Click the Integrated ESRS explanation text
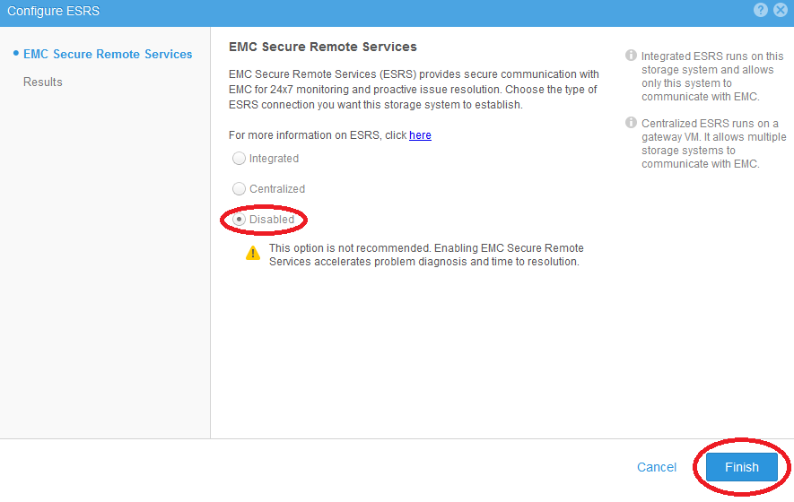Viewport: 794px width, 502px height. click(x=711, y=76)
